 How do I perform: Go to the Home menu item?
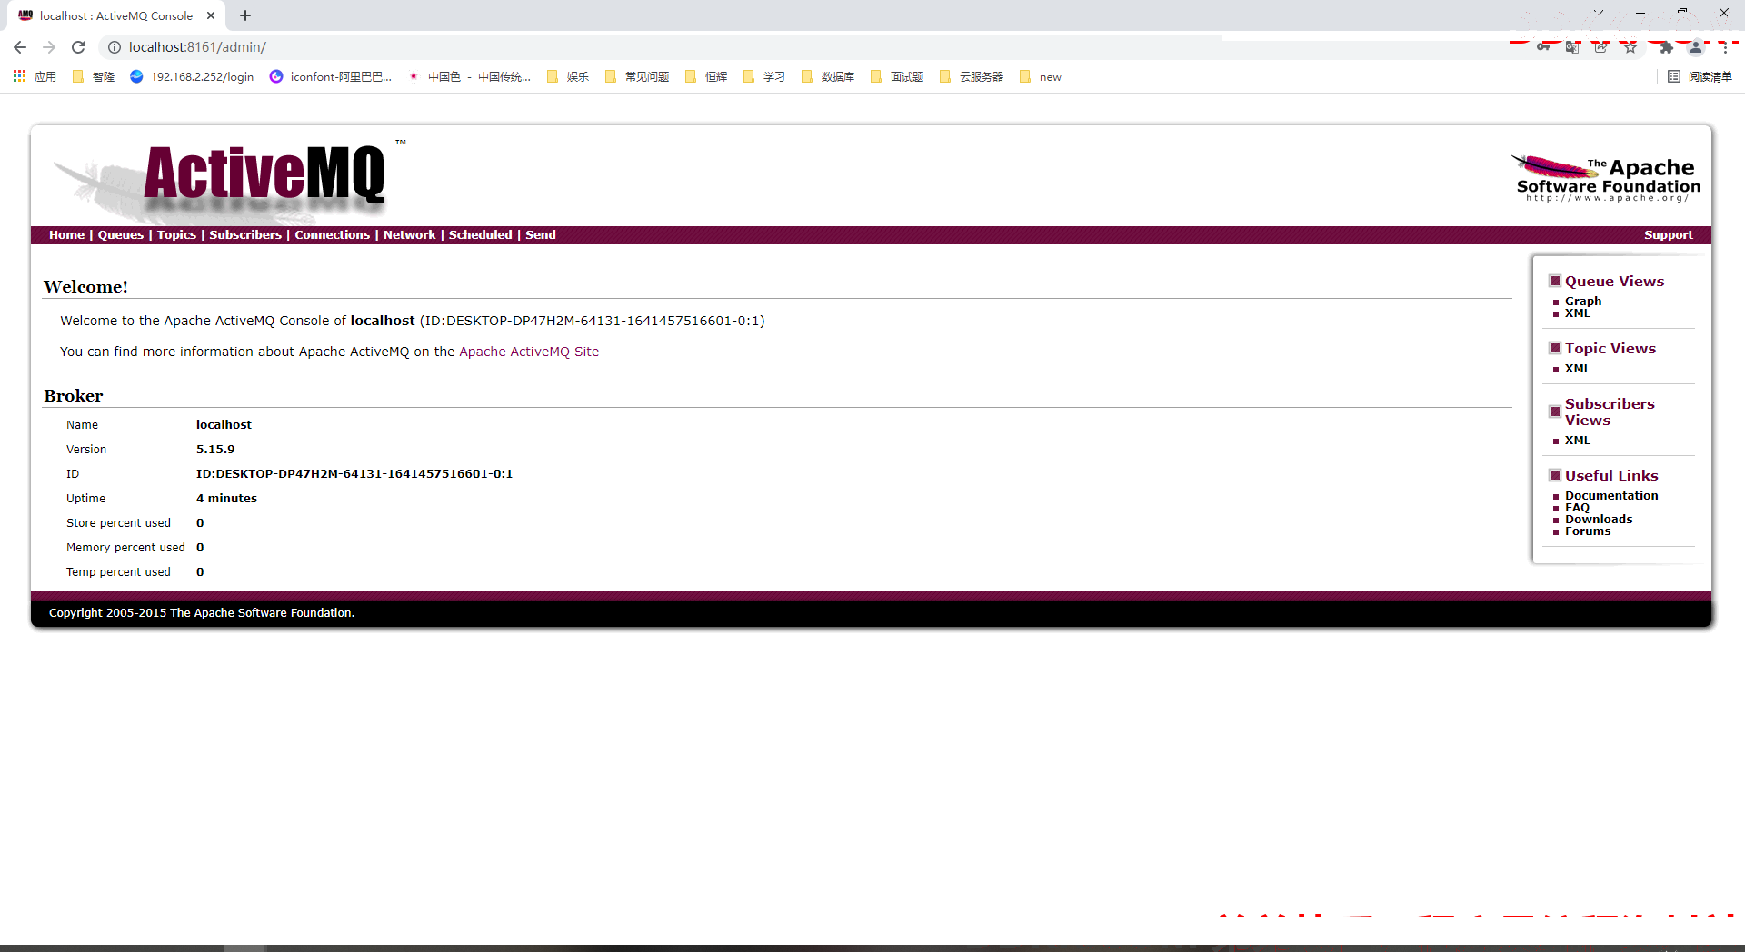(66, 234)
